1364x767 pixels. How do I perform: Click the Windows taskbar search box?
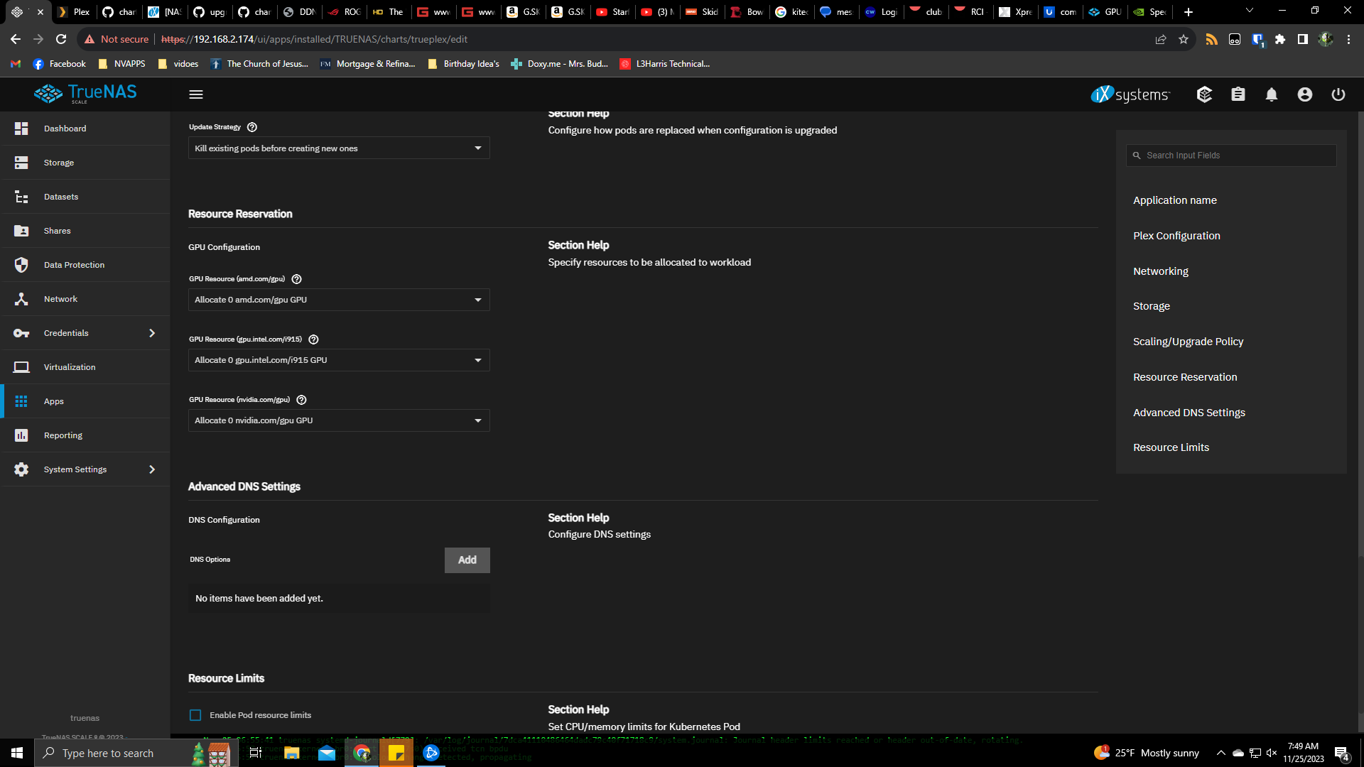(x=135, y=753)
